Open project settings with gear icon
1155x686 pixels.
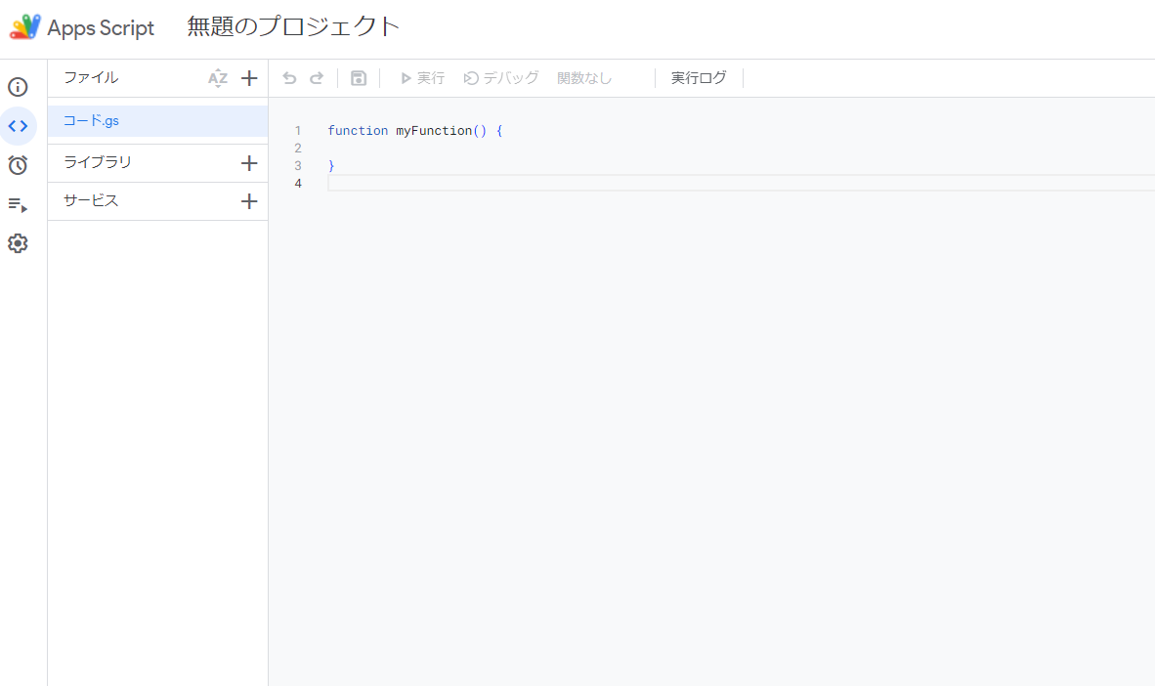18,243
